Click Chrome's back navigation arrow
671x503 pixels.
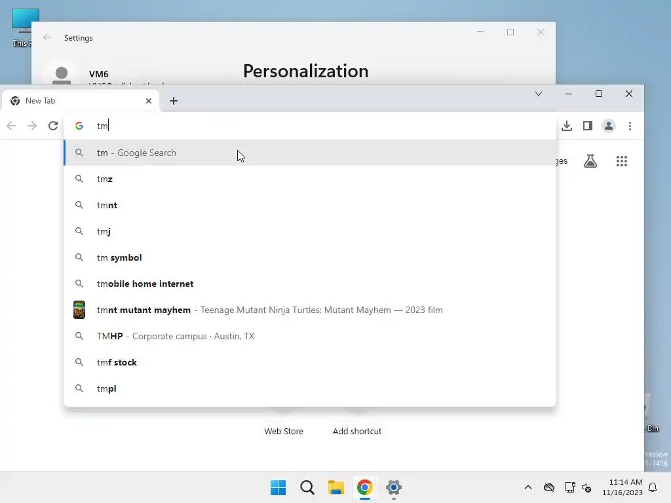click(x=11, y=126)
